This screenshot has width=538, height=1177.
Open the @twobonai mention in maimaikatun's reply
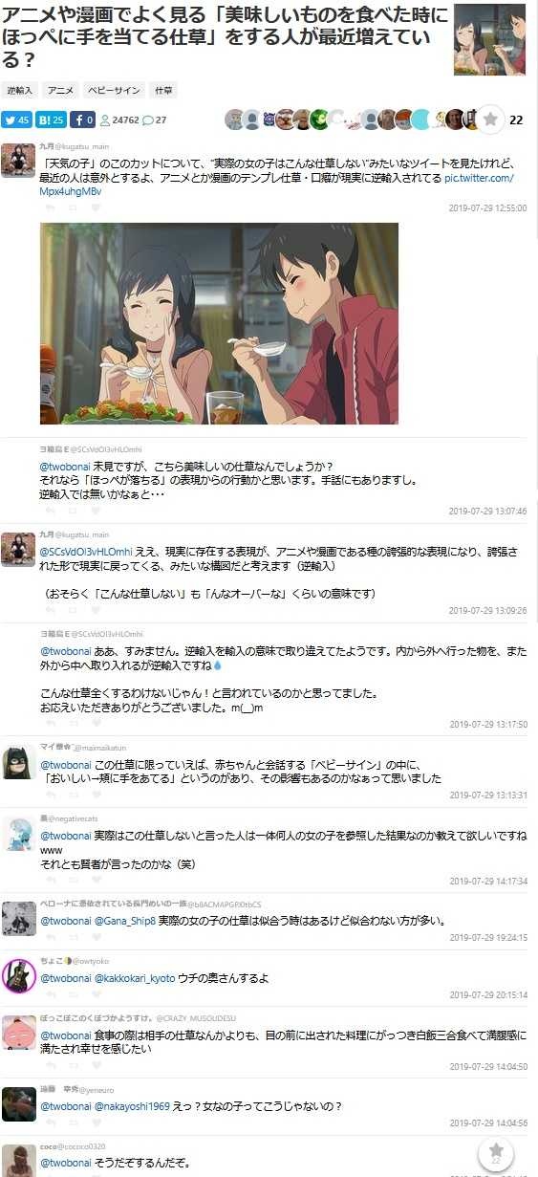click(x=65, y=764)
